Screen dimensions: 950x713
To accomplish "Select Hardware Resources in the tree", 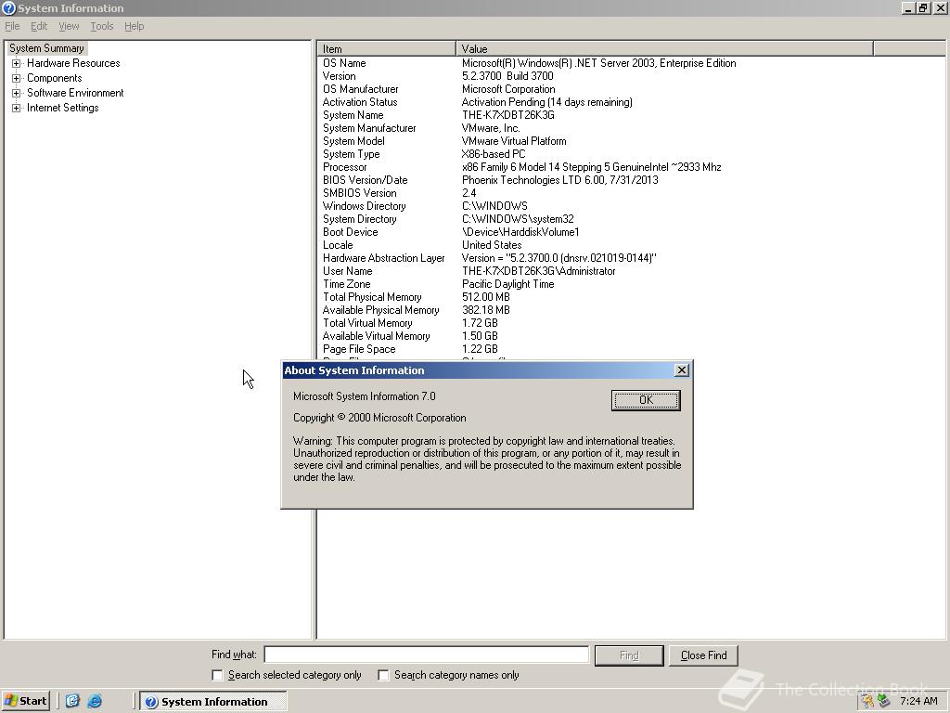I will coord(73,63).
